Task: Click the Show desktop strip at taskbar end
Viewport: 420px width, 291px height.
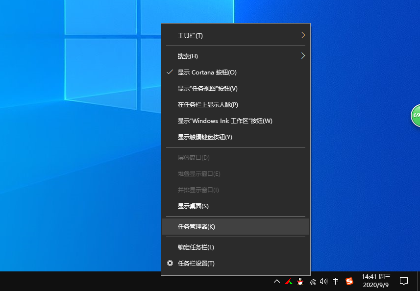Action: tap(419, 281)
